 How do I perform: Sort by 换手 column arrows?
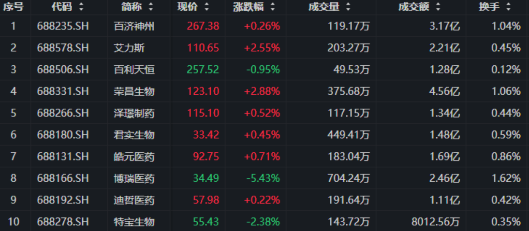click(508, 7)
